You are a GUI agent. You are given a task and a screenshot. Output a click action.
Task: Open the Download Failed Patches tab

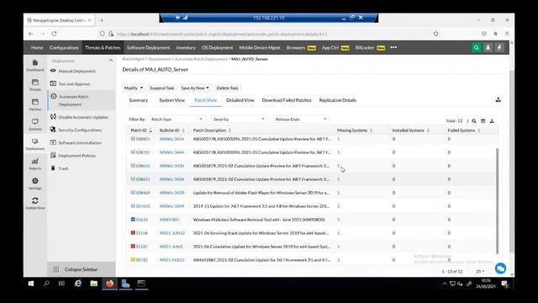click(x=287, y=100)
